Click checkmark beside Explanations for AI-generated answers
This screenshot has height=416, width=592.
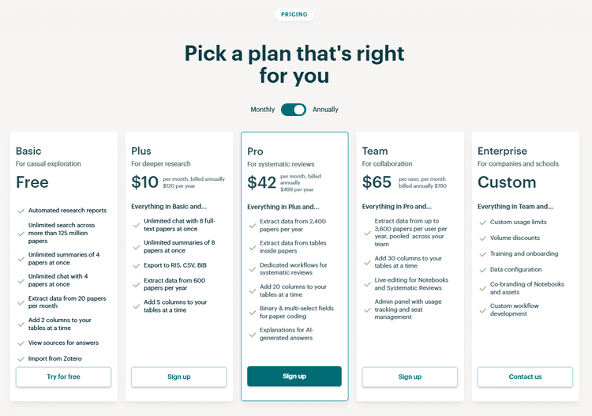coord(253,335)
